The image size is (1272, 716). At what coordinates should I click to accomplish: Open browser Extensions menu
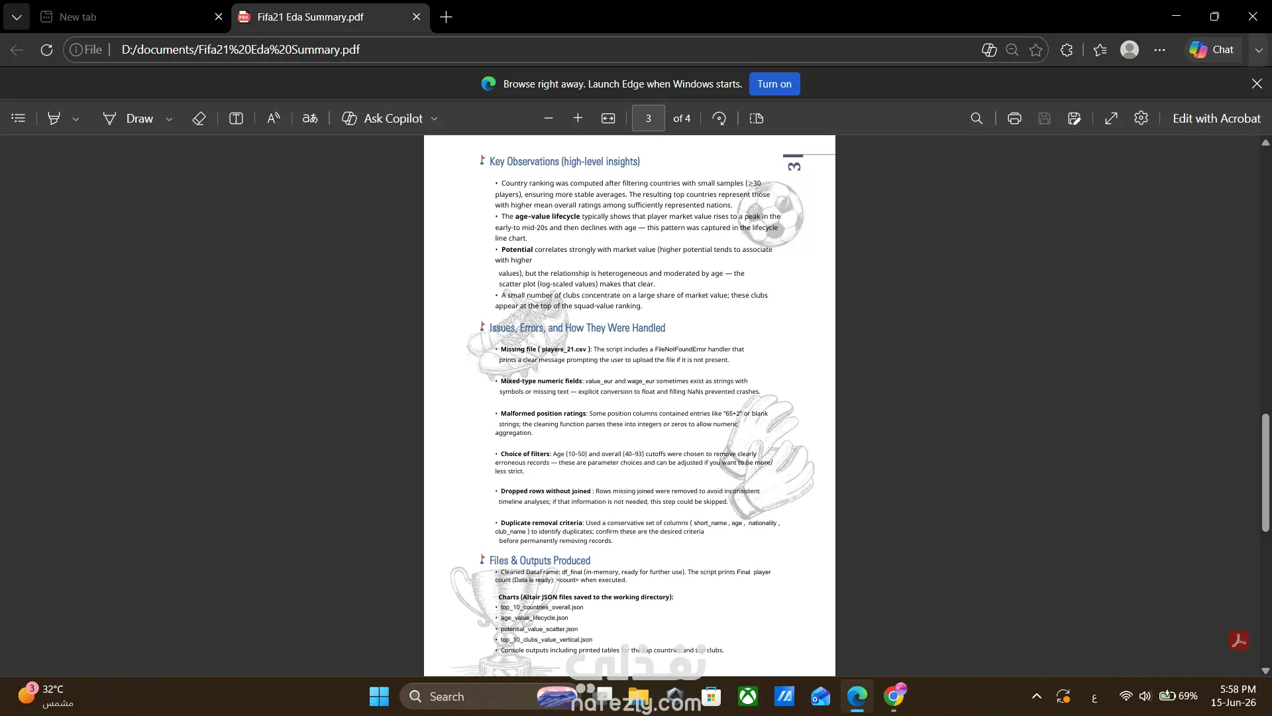tap(1067, 50)
